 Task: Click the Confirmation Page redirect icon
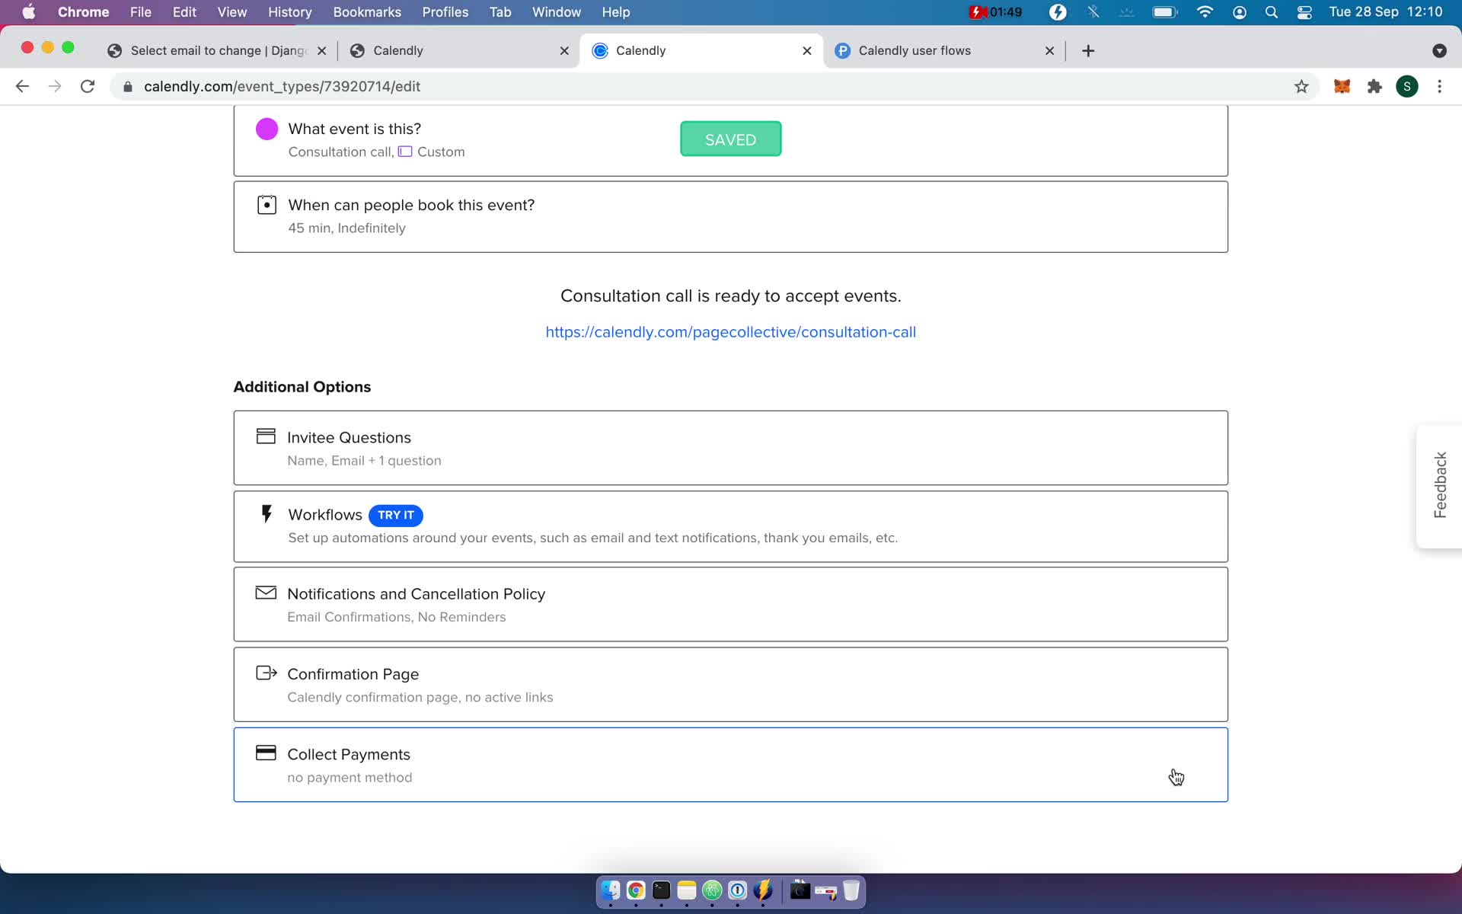click(265, 673)
